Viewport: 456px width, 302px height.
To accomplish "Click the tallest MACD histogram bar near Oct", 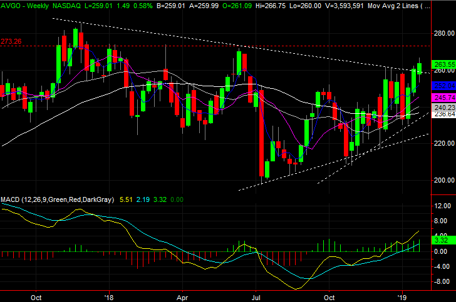I will (x=329, y=245).
